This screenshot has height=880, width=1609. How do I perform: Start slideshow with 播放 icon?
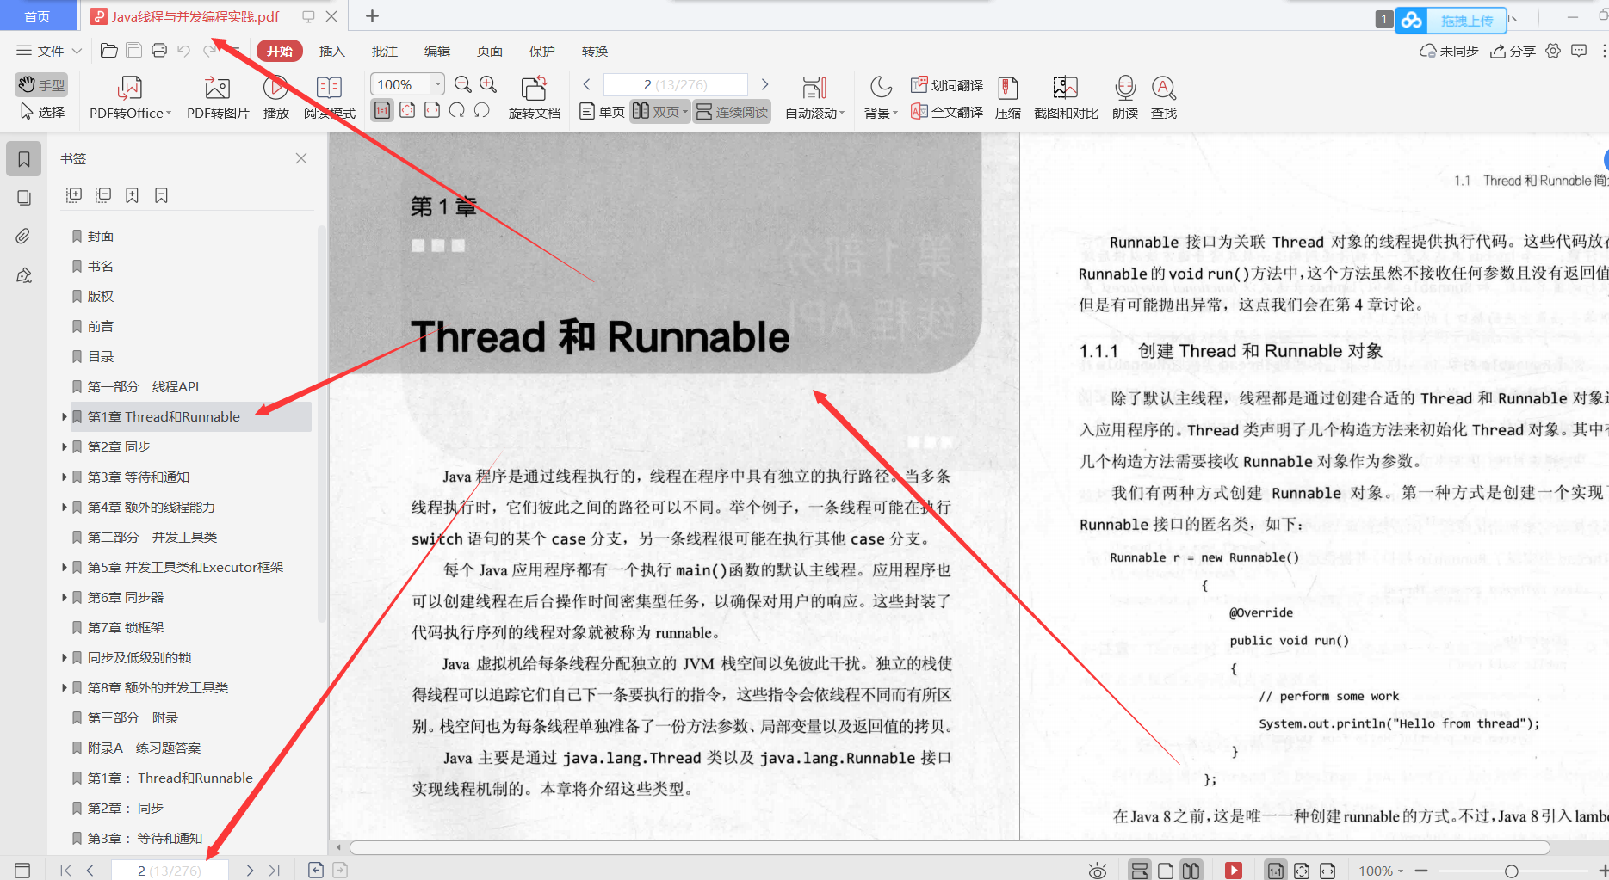[x=275, y=88]
